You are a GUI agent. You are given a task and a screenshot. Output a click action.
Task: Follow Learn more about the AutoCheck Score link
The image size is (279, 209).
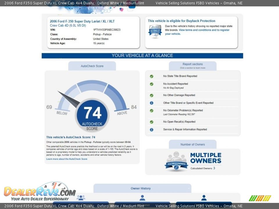(67, 159)
